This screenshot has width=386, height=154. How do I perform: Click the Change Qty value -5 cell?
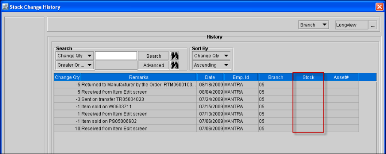[67, 85]
